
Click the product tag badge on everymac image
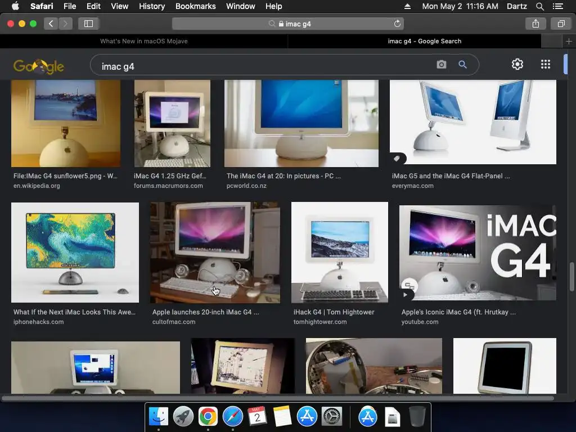pos(397,159)
